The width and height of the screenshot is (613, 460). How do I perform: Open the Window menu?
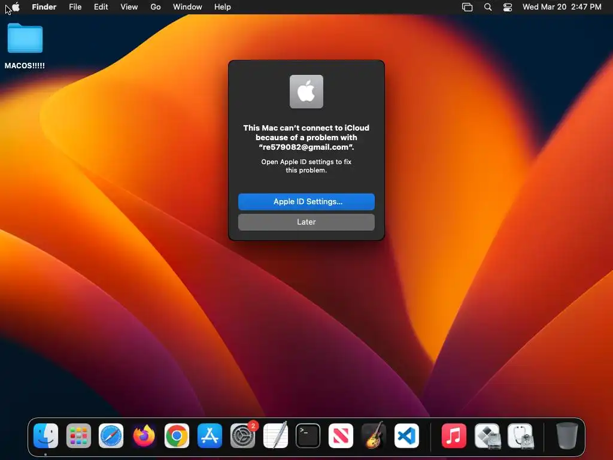(187, 7)
